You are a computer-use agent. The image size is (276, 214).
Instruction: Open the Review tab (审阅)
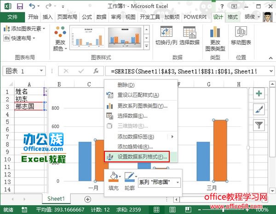pyautogui.click(x=116, y=17)
